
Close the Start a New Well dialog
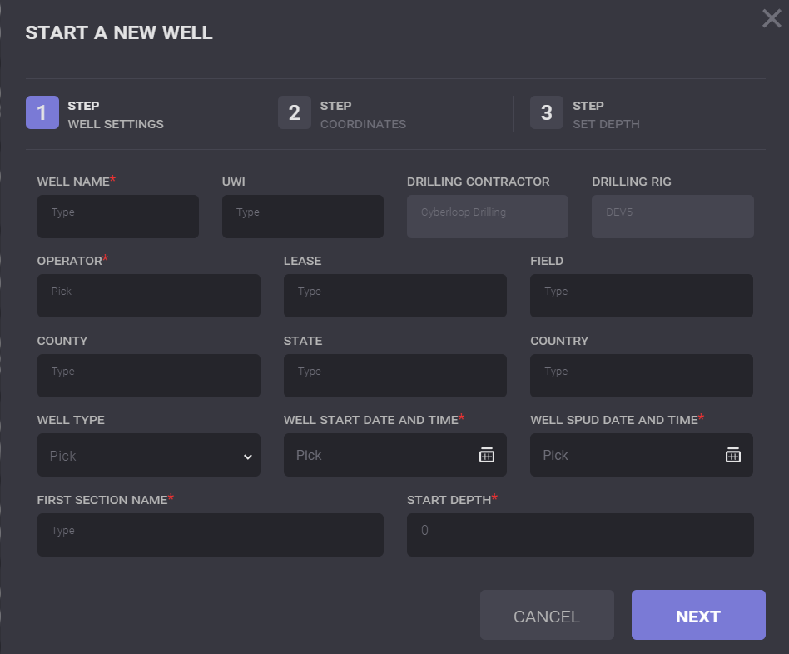pos(772,18)
